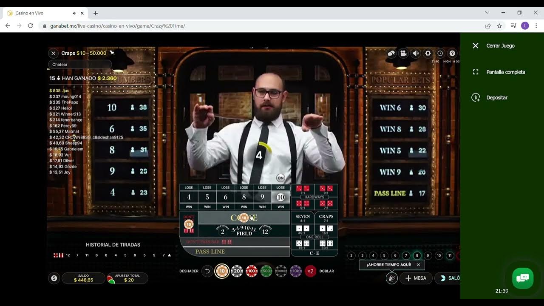544x306 pixels.
Task: Dismiss the Ahorre Tiempo Aquí tooltip
Action: coord(418,265)
